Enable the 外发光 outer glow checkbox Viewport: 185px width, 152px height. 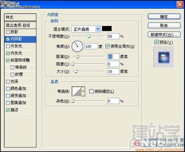point(8,46)
